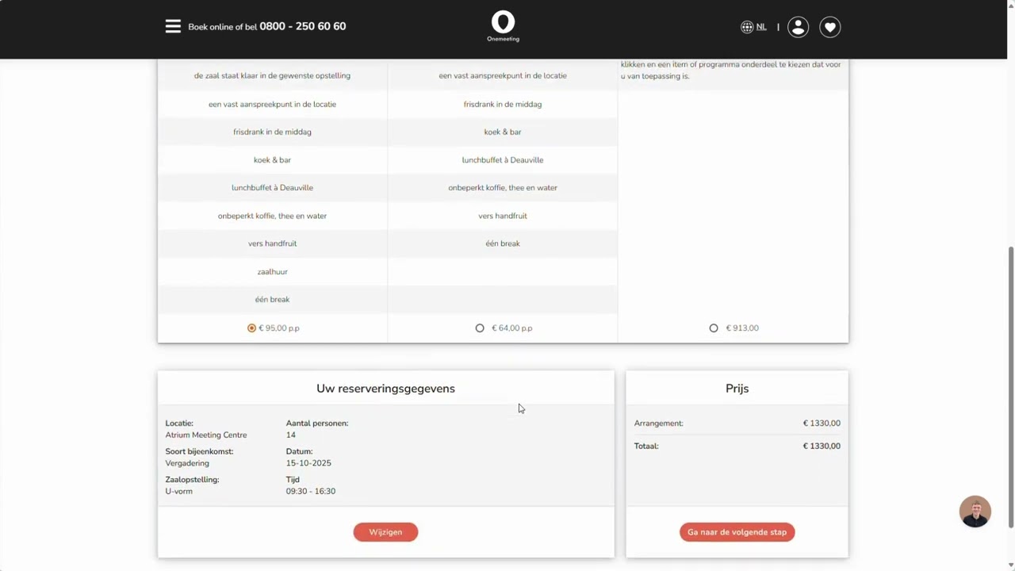
Task: Click 'koek & bar' in second column
Action: (503, 132)
